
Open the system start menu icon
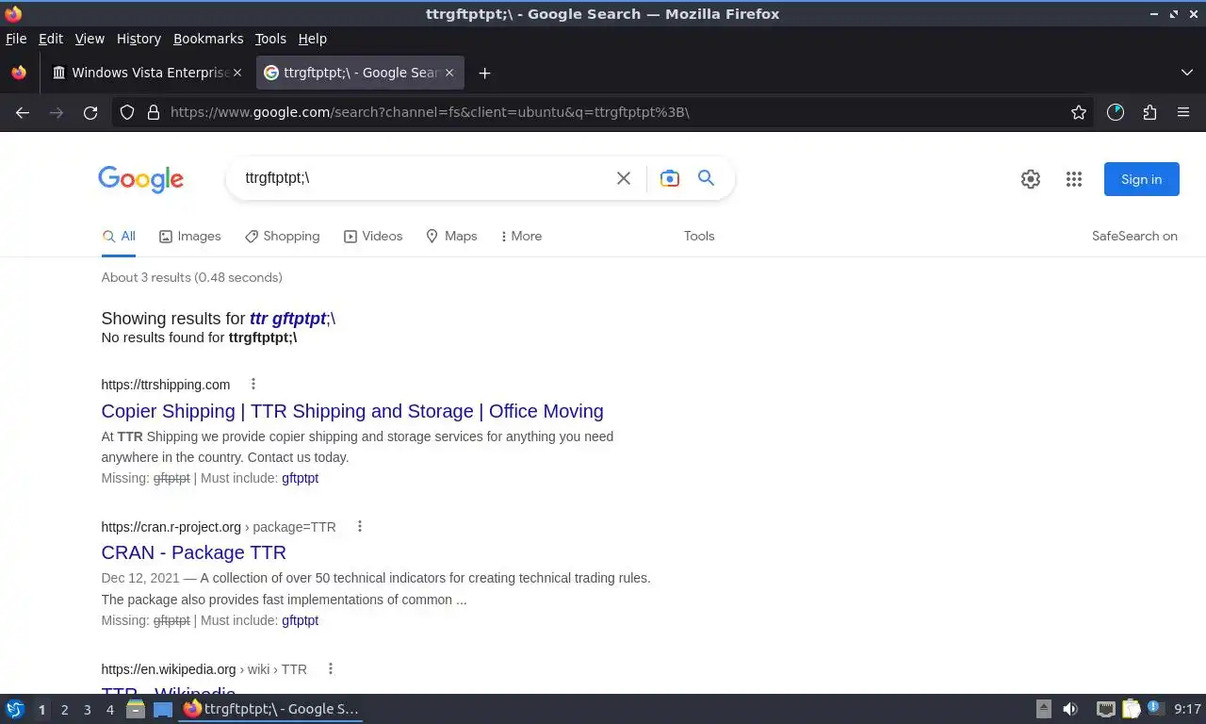[14, 709]
